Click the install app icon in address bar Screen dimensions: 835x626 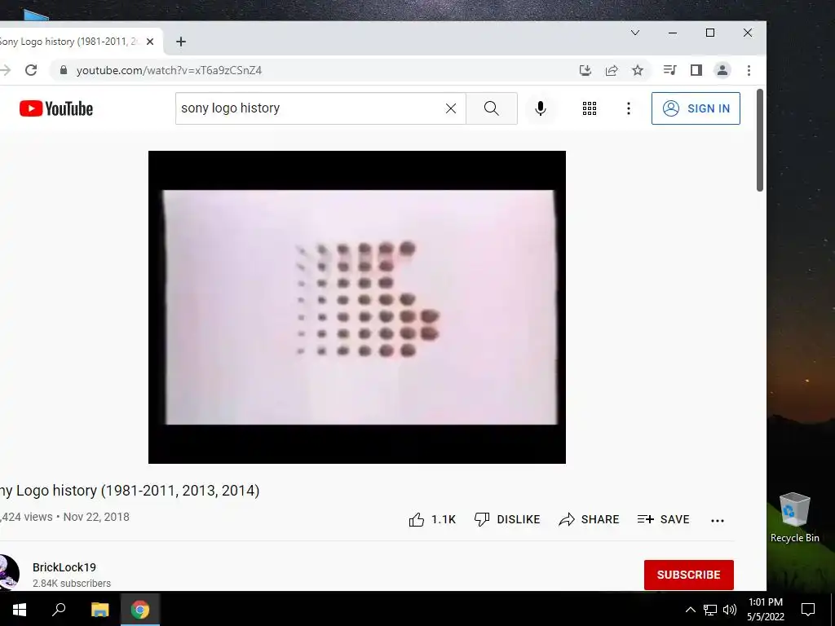point(585,70)
